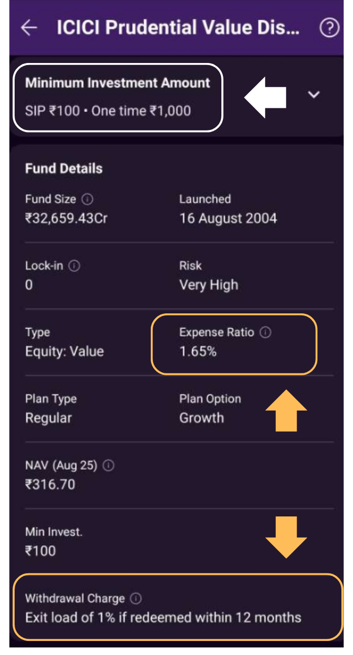This screenshot has height=655, width=353.
Task: Click the orange upward arrow annotation
Action: tap(286, 410)
